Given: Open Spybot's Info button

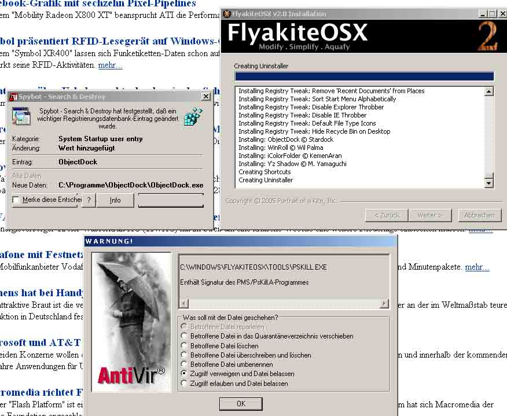Looking at the screenshot, I should [115, 200].
